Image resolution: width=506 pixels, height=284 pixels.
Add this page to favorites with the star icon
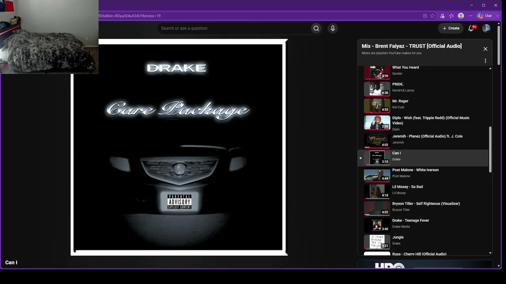(x=432, y=16)
